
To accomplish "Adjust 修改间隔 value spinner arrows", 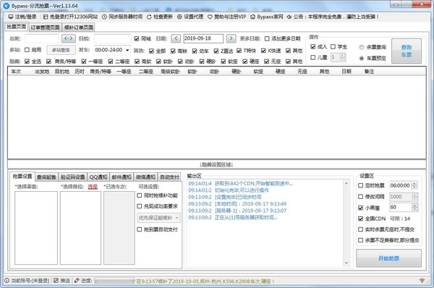I will click(414, 197).
